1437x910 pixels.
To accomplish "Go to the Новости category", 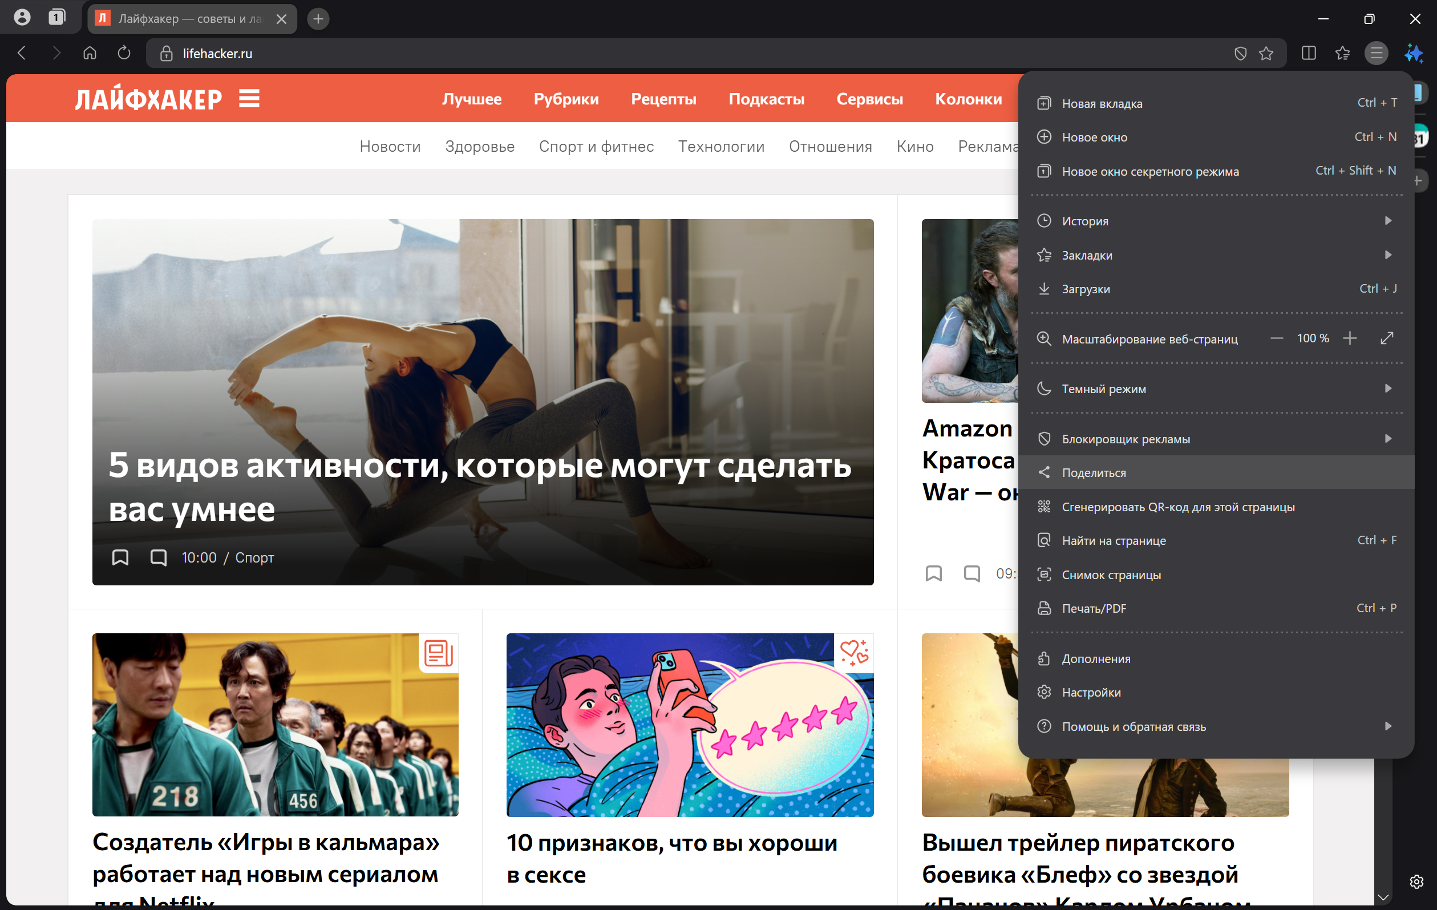I will tap(390, 146).
